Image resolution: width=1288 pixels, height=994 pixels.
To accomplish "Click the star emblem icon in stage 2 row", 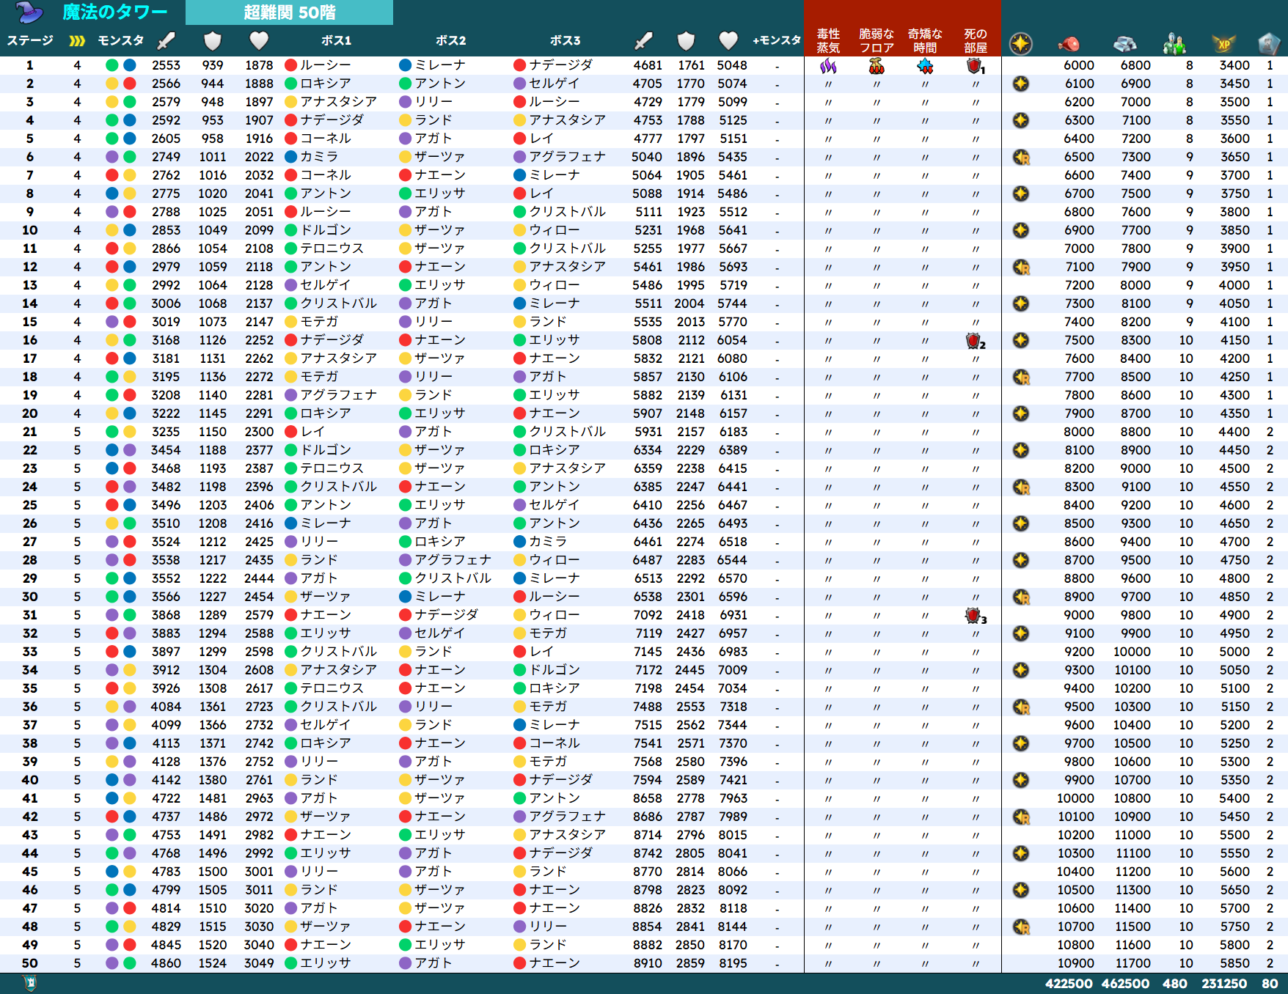I will tap(1021, 84).
